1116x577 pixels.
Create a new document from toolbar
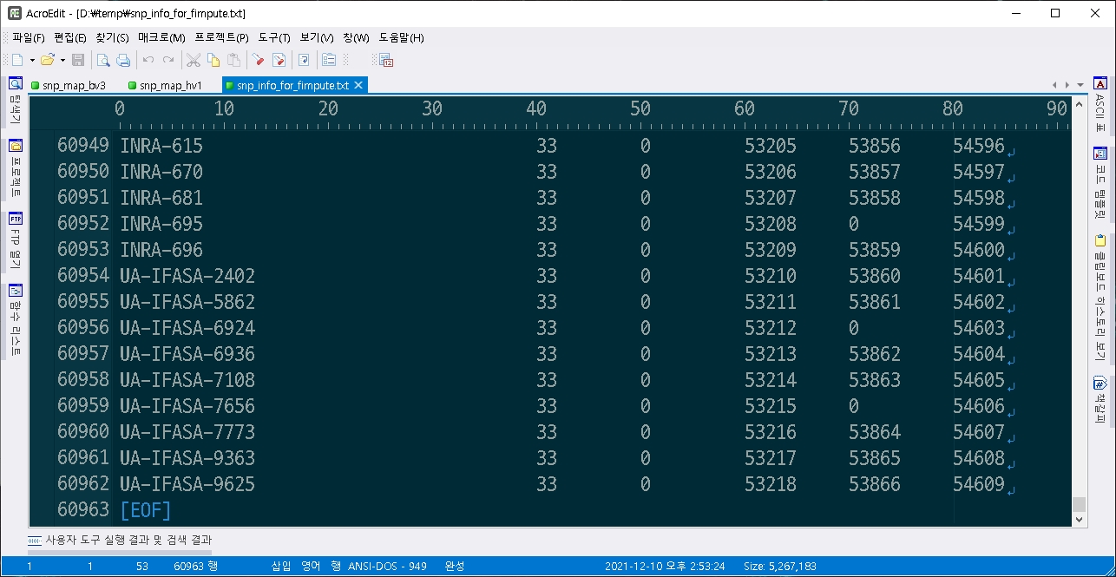pyautogui.click(x=17, y=60)
